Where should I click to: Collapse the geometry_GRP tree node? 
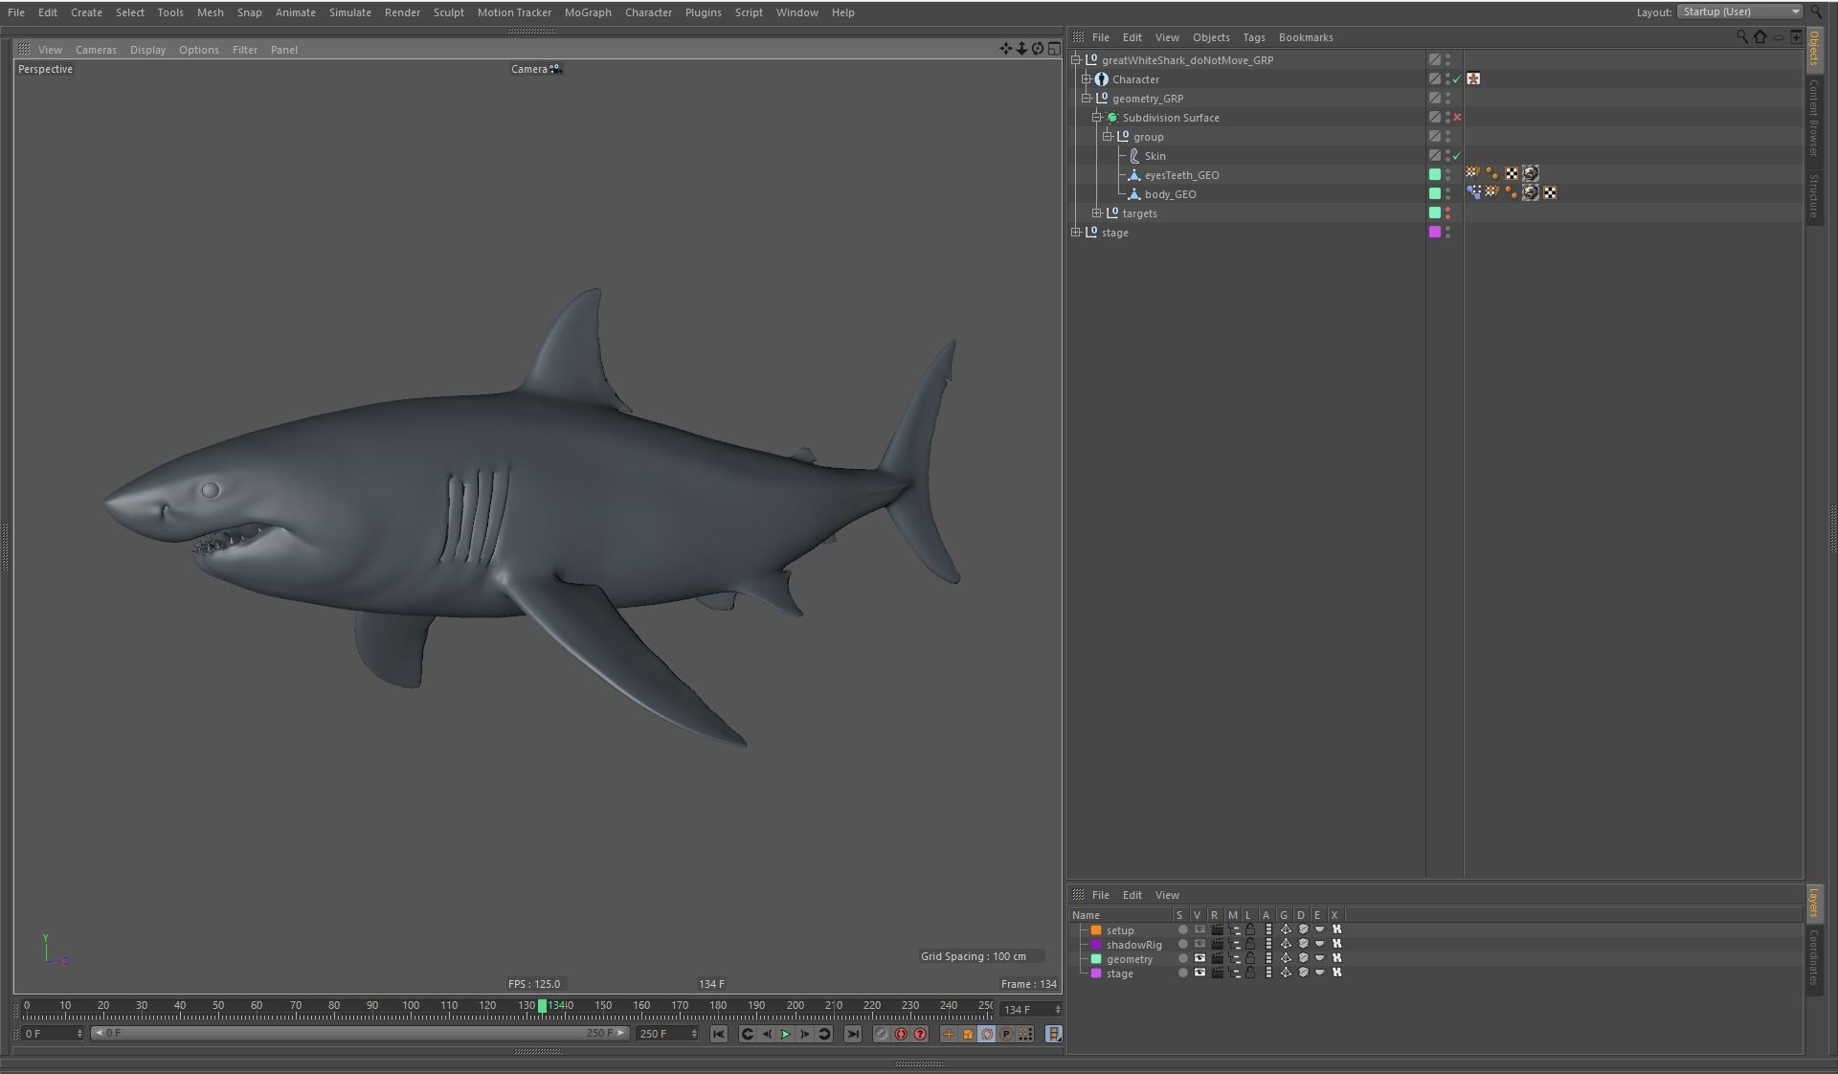coord(1087,98)
